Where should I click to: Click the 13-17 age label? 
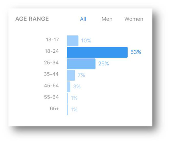tap(52, 40)
